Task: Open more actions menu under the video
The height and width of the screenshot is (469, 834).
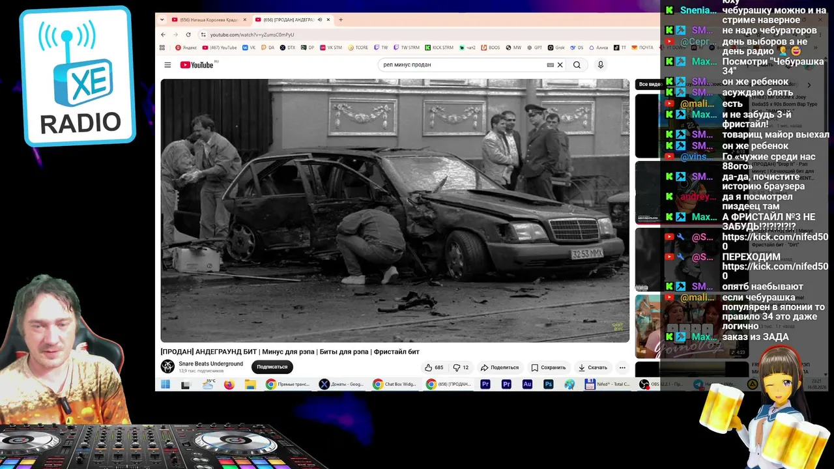Action: (x=622, y=367)
